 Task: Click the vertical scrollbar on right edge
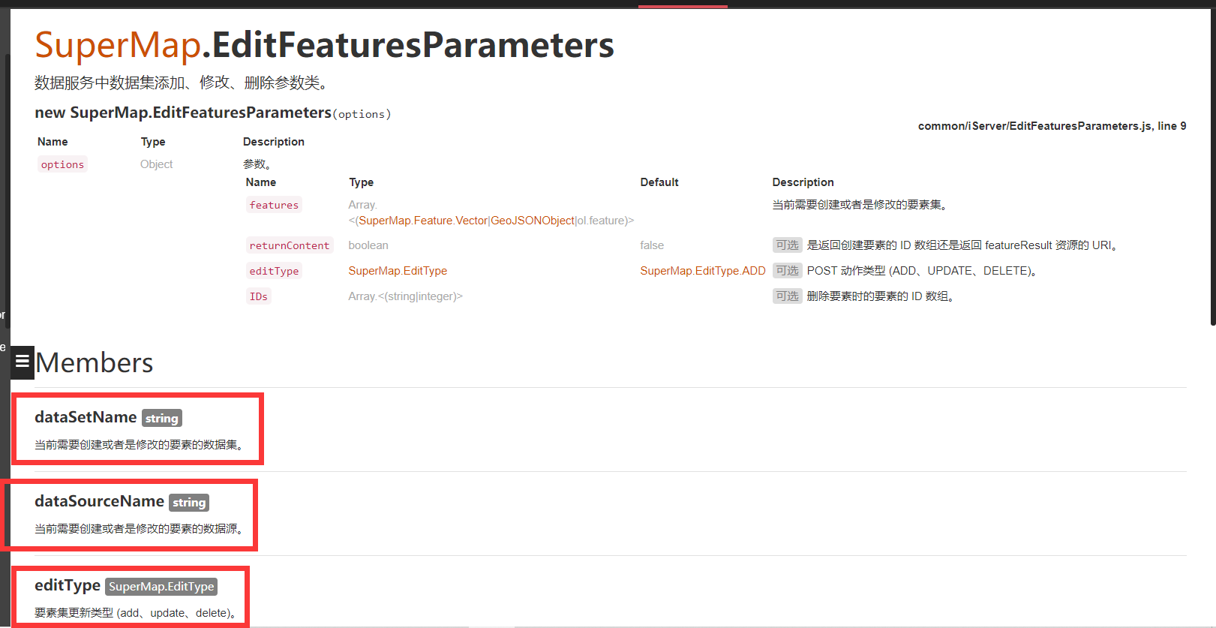point(1212,169)
